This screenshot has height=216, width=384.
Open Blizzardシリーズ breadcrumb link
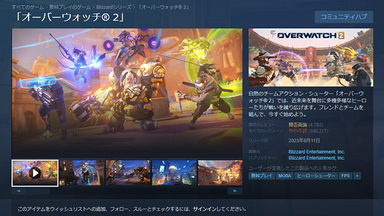114,7
